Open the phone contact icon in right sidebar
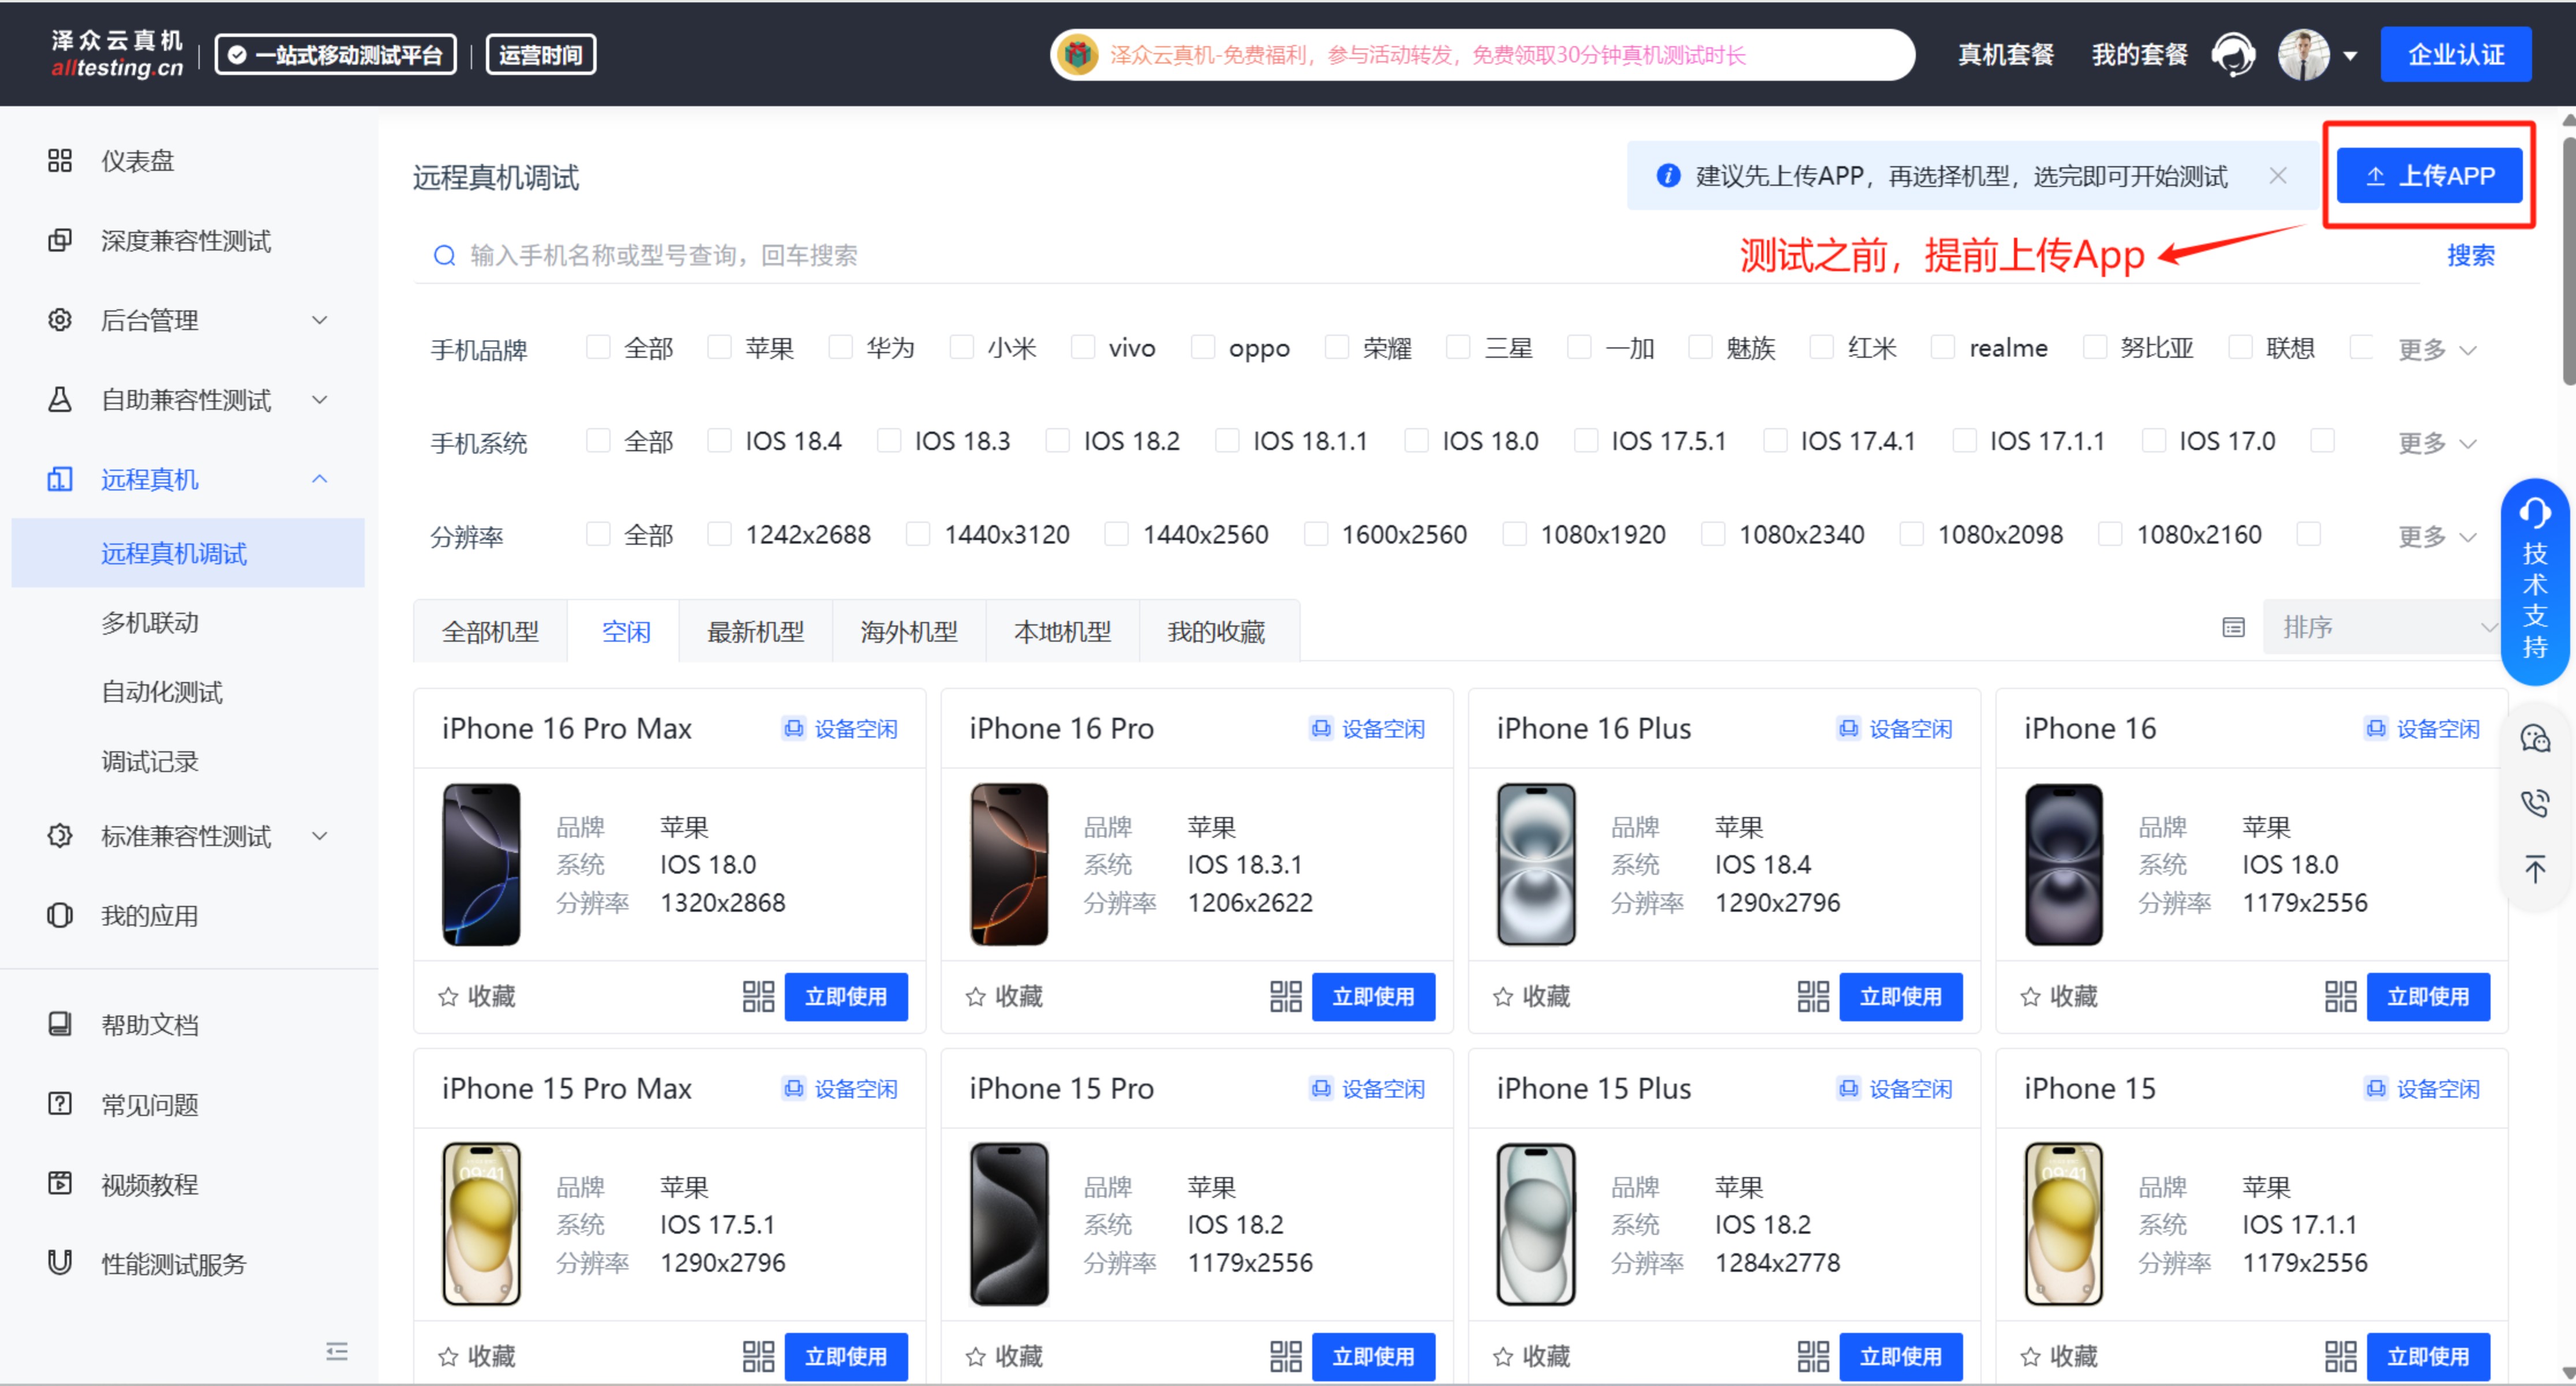2576x1386 pixels. [2534, 803]
